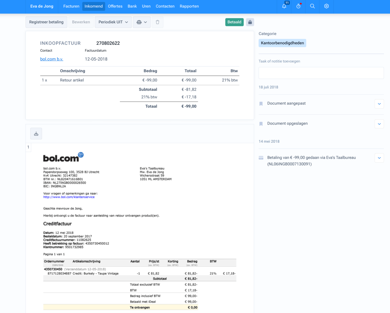Download the attachment via download icon

[x=36, y=134]
